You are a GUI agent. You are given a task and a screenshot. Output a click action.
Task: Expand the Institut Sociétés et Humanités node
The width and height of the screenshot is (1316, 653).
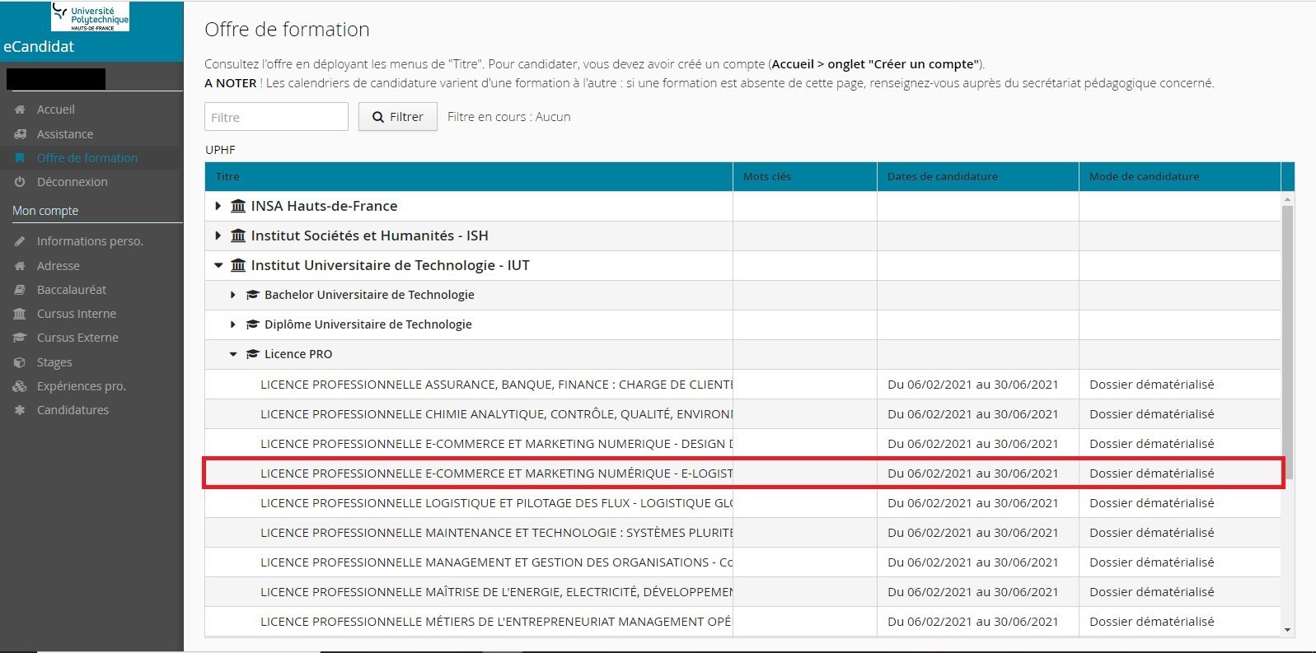(218, 236)
